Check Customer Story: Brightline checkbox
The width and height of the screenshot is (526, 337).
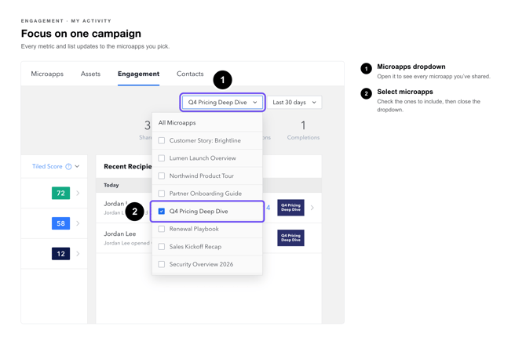point(162,140)
